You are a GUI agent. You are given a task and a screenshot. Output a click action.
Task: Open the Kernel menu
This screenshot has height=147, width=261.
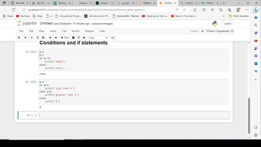coord(75,31)
